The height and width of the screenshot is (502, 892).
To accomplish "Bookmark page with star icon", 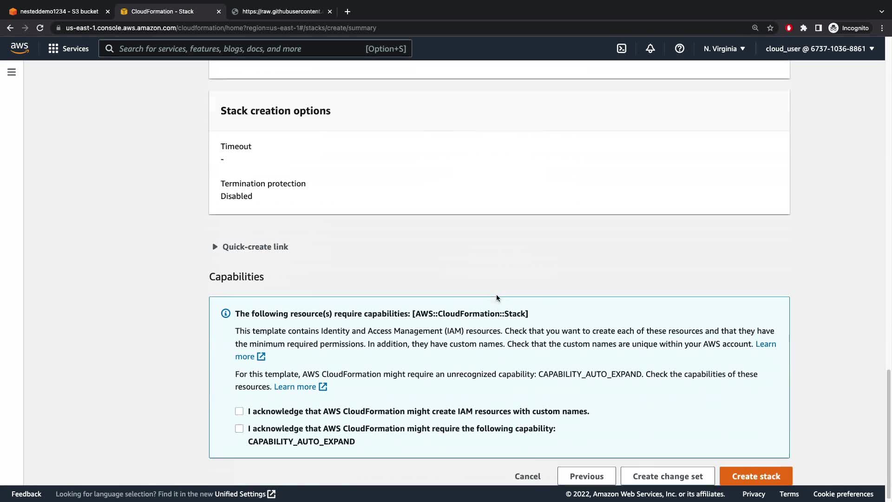I will pos(770,28).
